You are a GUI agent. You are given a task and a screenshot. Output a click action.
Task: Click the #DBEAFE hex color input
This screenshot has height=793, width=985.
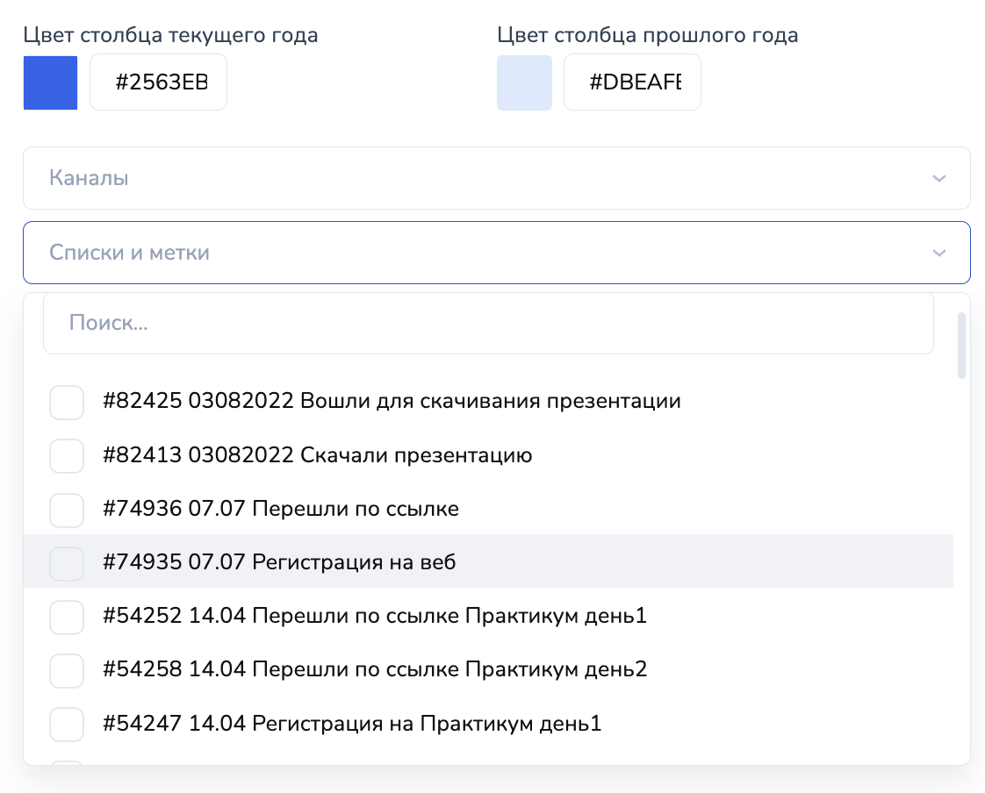[632, 83]
